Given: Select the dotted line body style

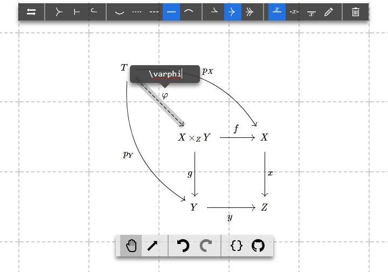Looking at the screenshot, I should (137, 12).
